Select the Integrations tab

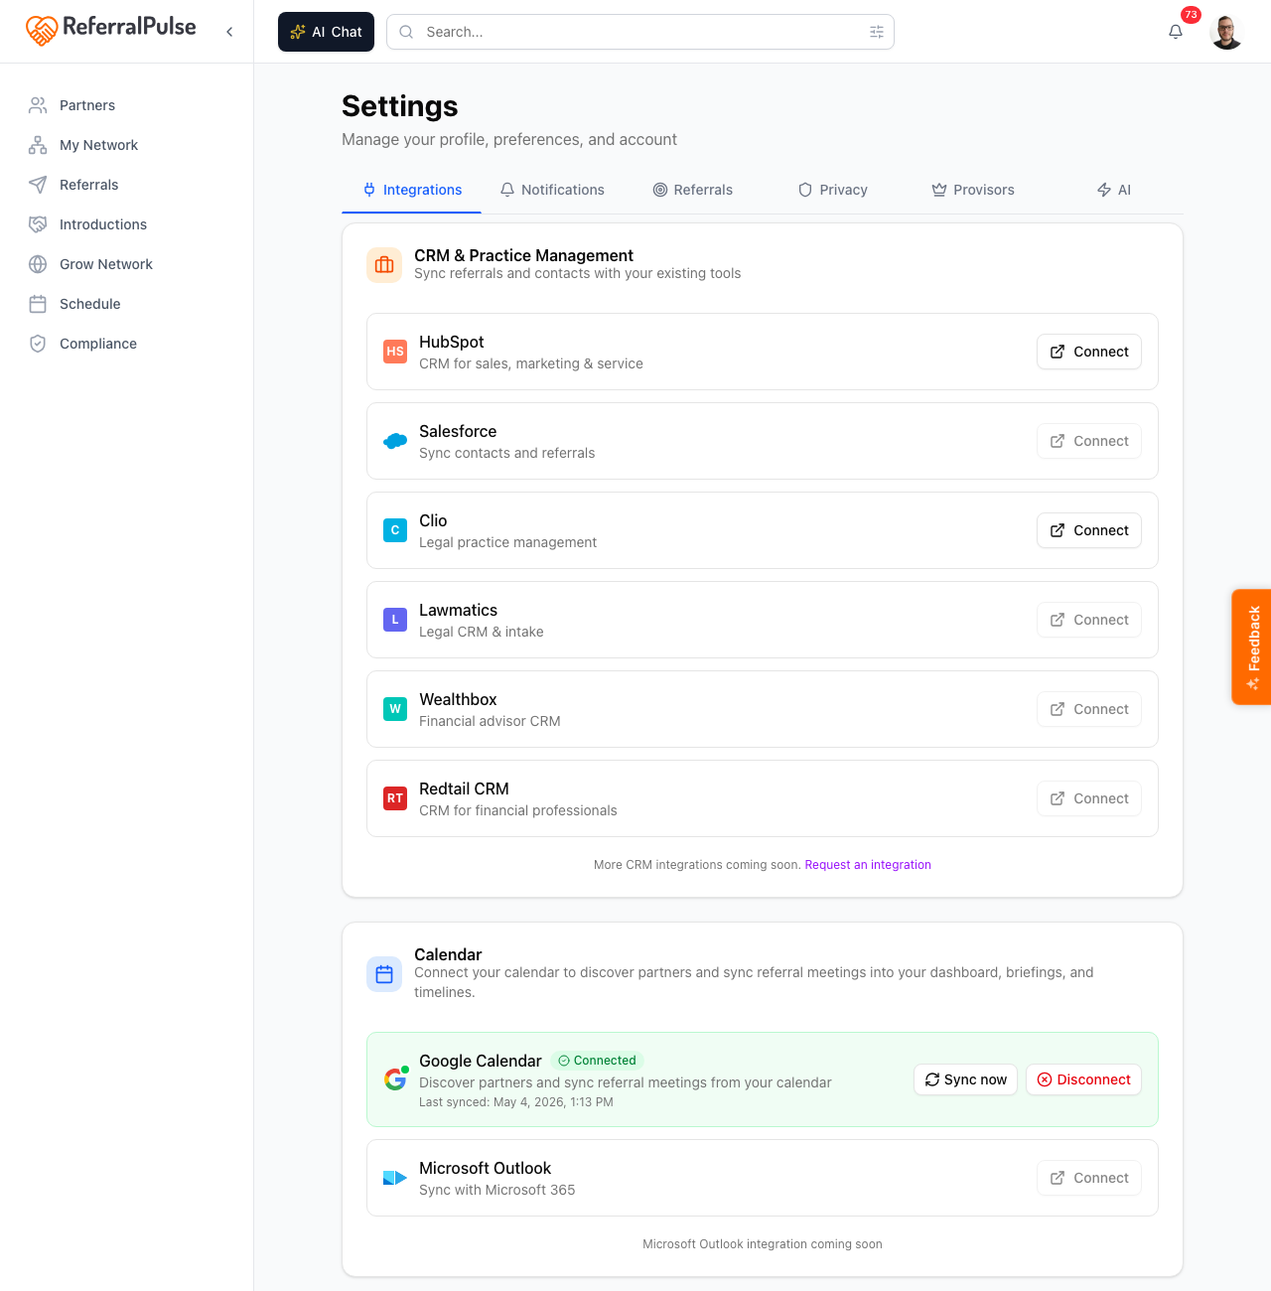tap(412, 190)
